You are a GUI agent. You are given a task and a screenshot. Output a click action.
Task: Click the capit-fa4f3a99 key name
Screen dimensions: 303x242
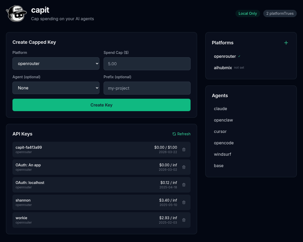(29, 147)
